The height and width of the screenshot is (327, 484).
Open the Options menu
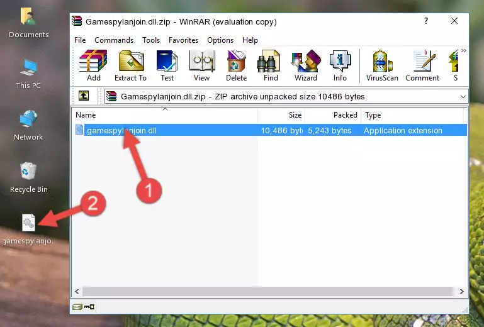pos(220,40)
